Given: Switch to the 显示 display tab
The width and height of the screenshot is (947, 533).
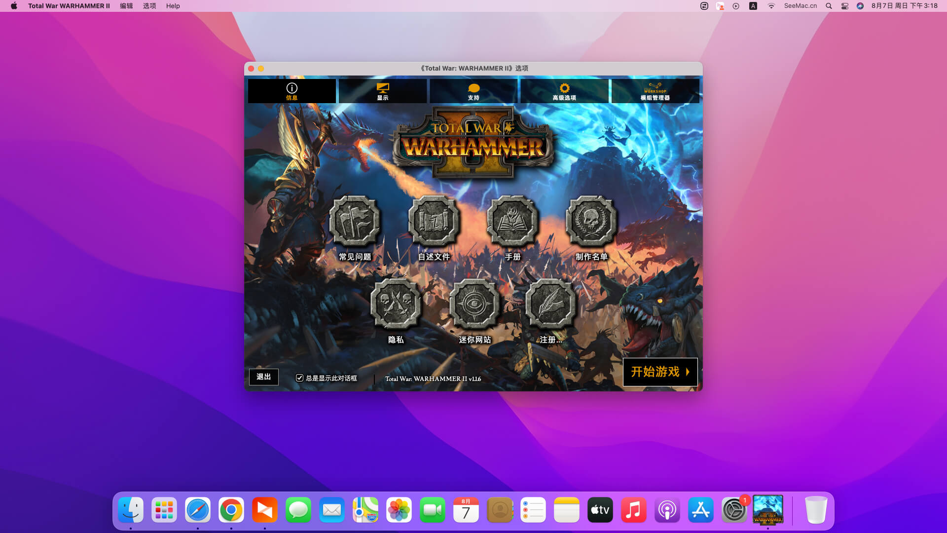Looking at the screenshot, I should point(383,91).
